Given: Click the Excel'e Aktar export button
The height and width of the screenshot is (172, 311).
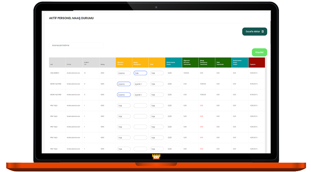Looking at the screenshot, I should pyautogui.click(x=254, y=31).
